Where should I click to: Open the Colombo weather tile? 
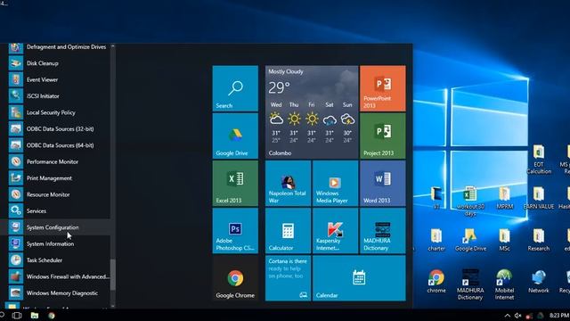click(x=312, y=112)
